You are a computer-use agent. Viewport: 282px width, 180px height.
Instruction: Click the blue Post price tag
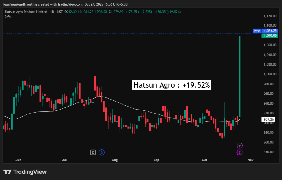coord(257,31)
